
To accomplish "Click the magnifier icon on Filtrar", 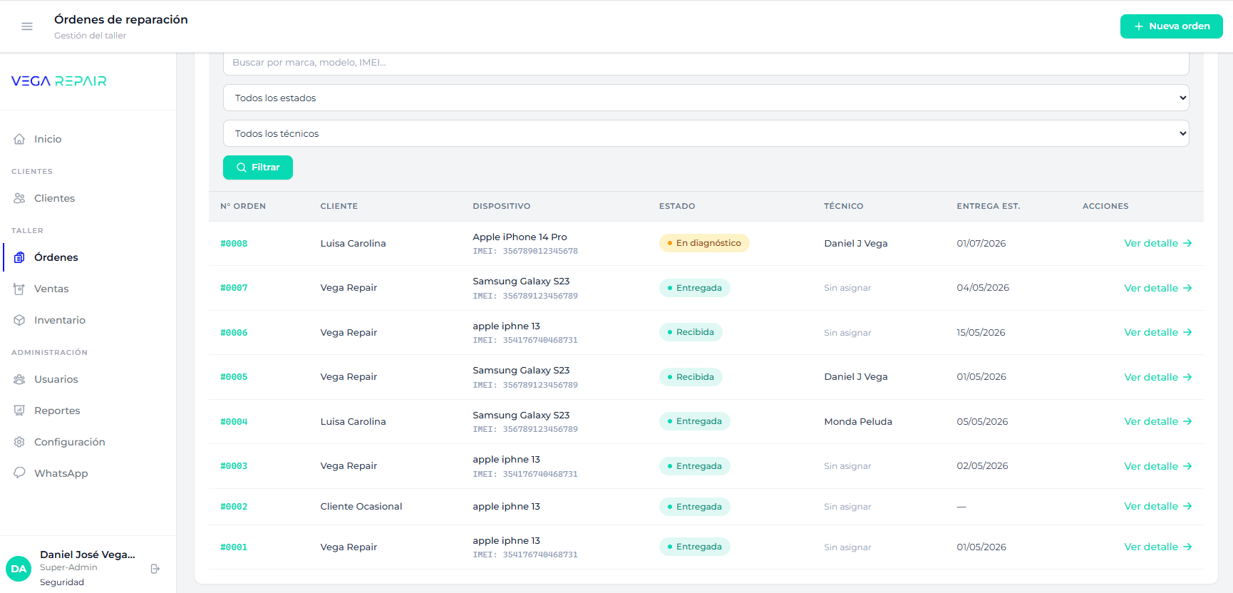I will pyautogui.click(x=242, y=167).
